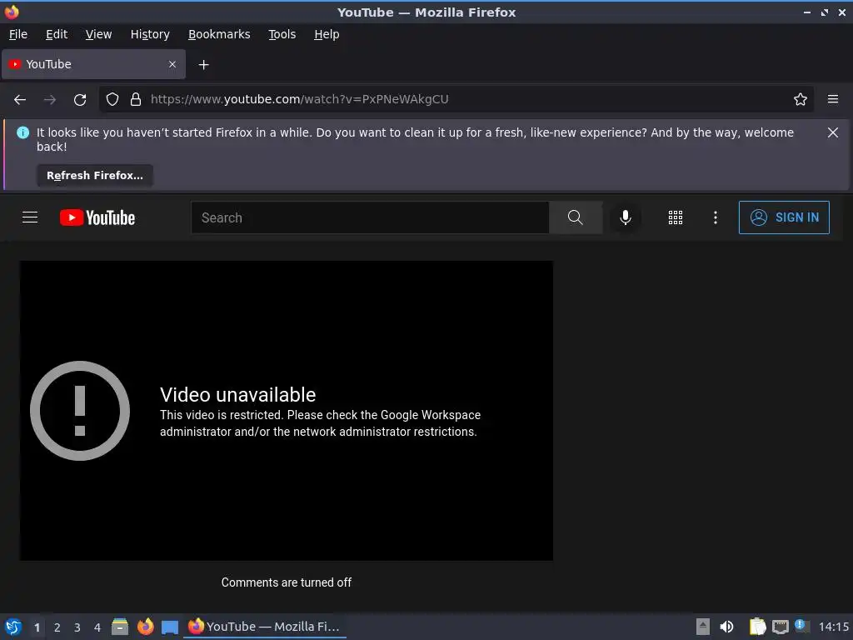Open a new tab with the plus button
853x640 pixels.
click(x=203, y=65)
